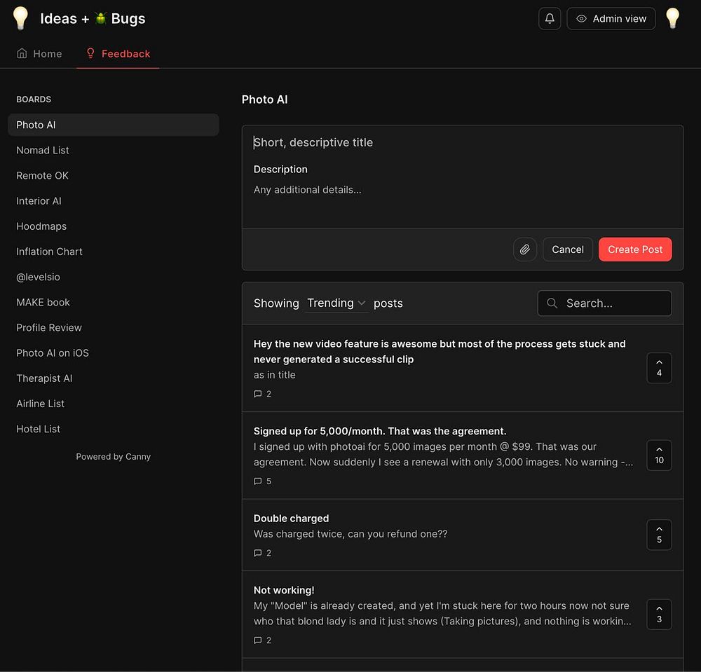
Task: Open the Therapist AI board
Action: click(44, 378)
